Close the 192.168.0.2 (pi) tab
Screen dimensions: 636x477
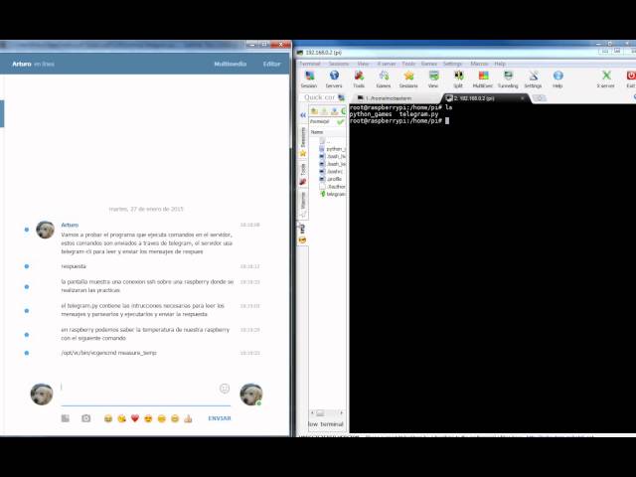pyautogui.click(x=523, y=98)
